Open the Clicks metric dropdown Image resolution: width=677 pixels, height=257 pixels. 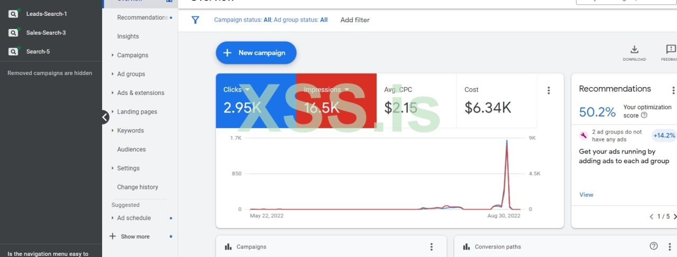[x=236, y=90]
